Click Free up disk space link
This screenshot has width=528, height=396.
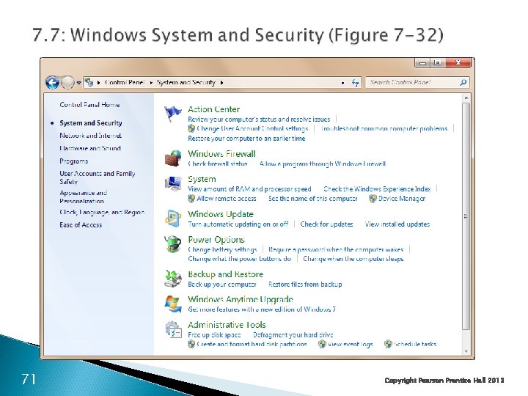point(214,335)
